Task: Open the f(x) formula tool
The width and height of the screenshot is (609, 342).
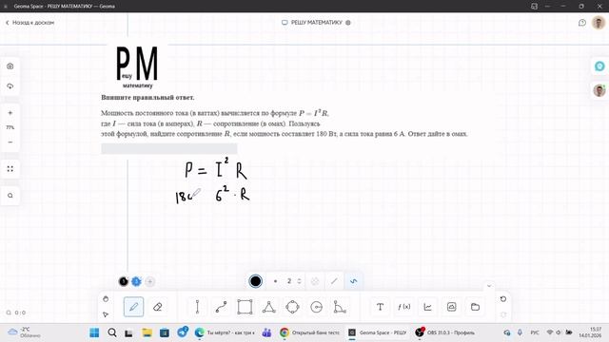Action: click(x=403, y=307)
